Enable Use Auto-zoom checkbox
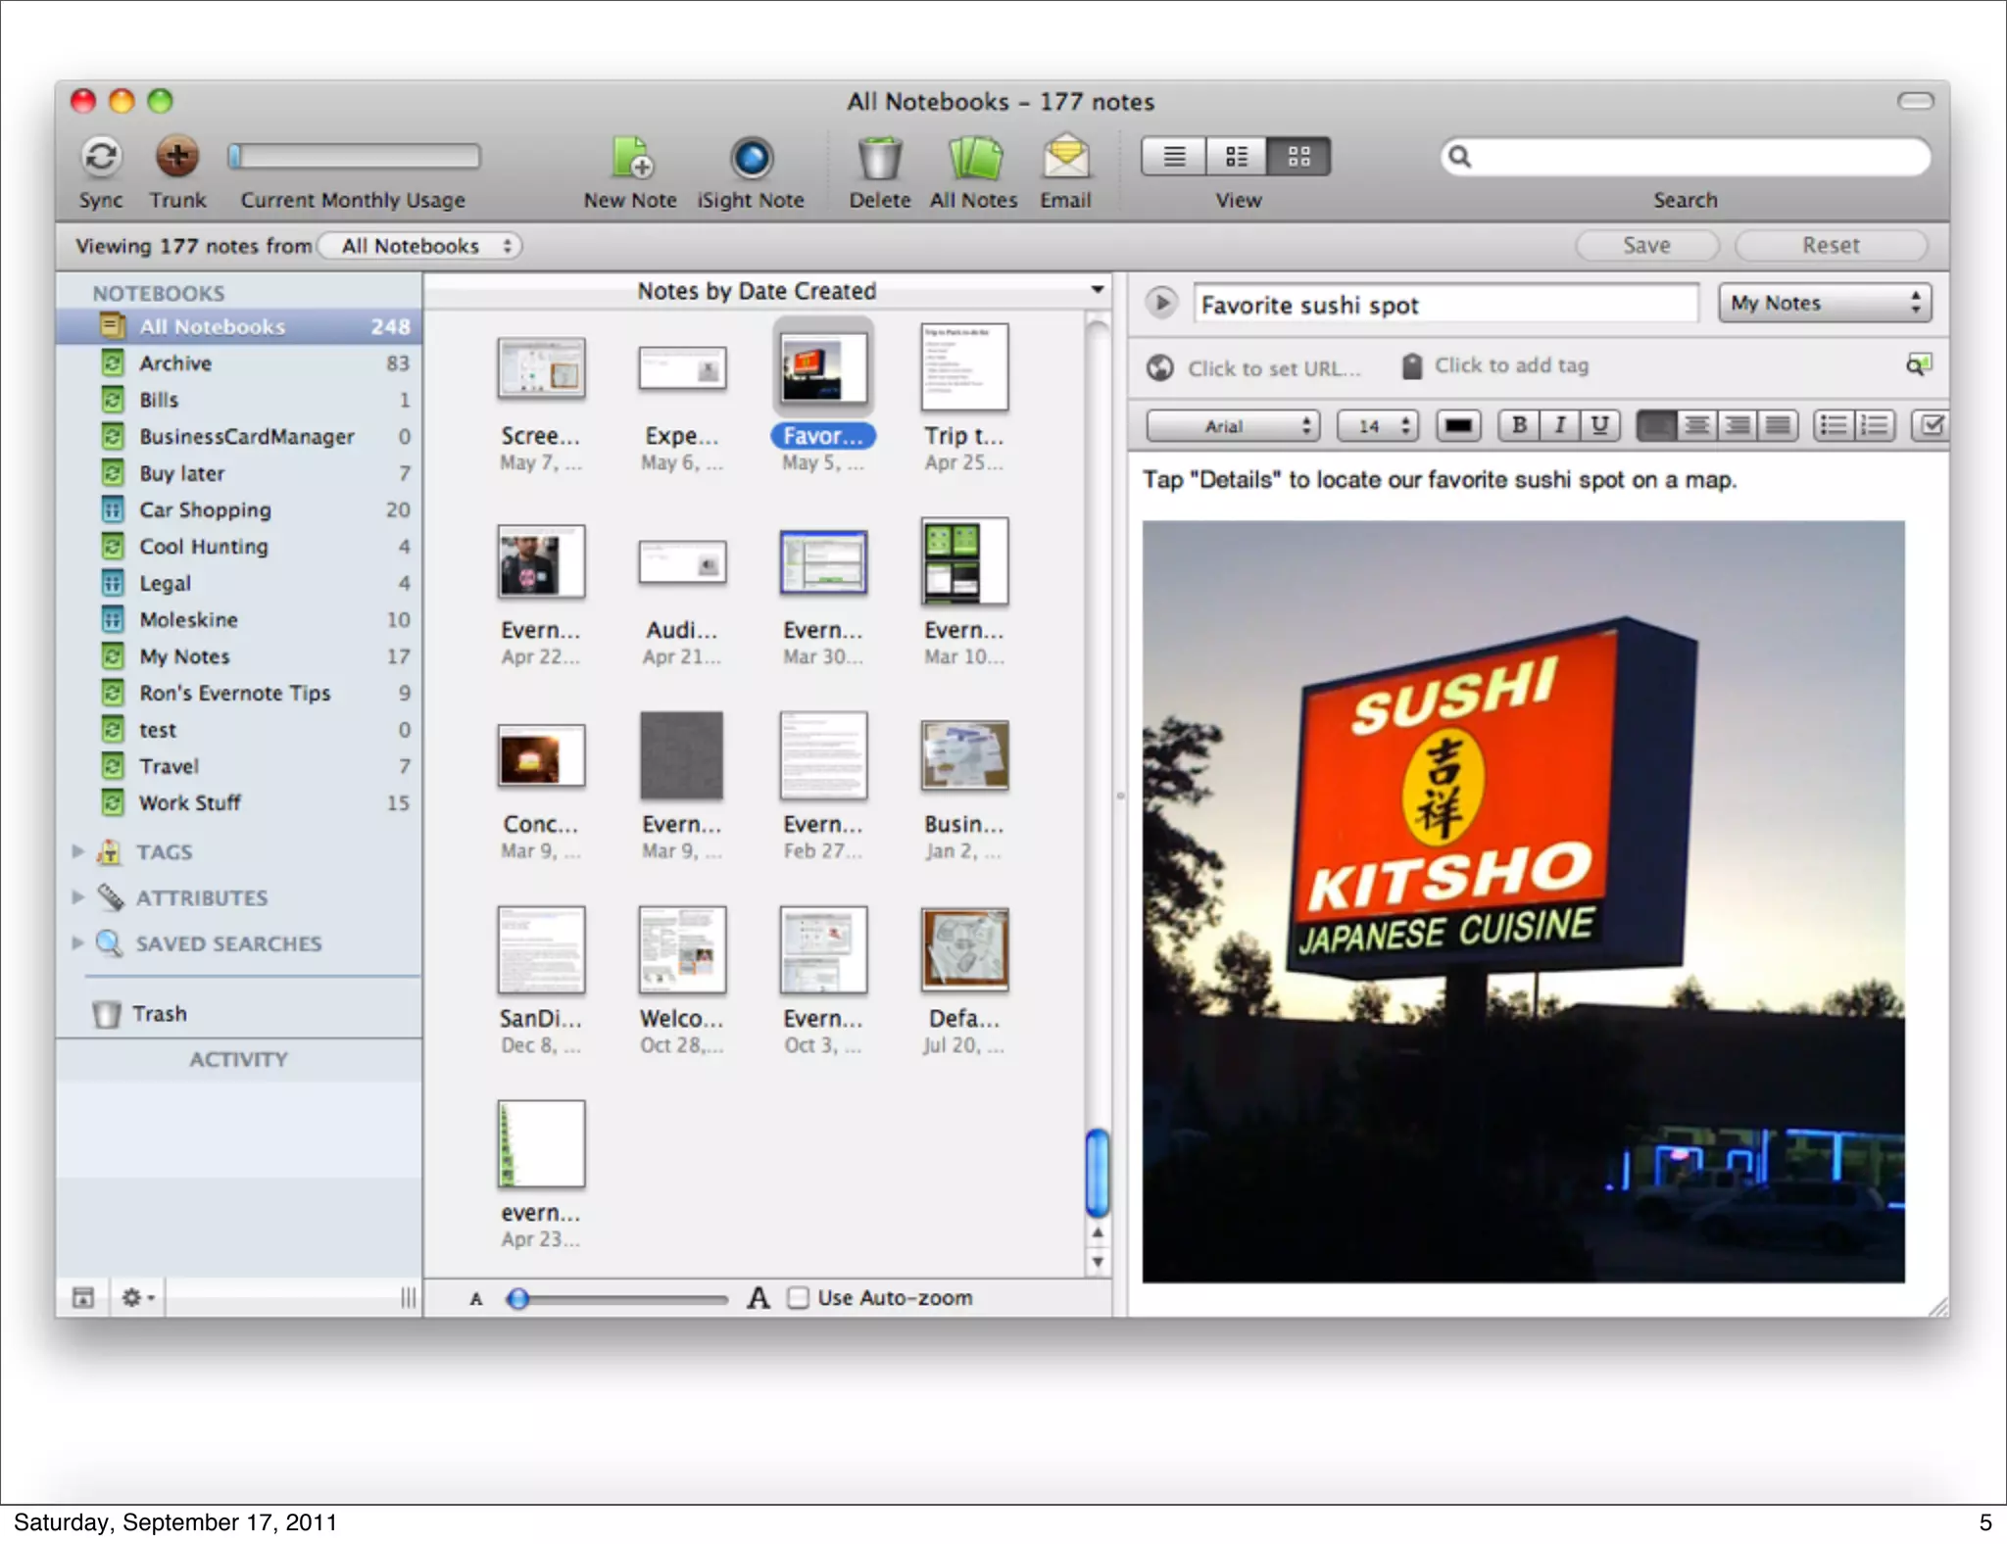This screenshot has width=2007, height=1544. pos(799,1297)
